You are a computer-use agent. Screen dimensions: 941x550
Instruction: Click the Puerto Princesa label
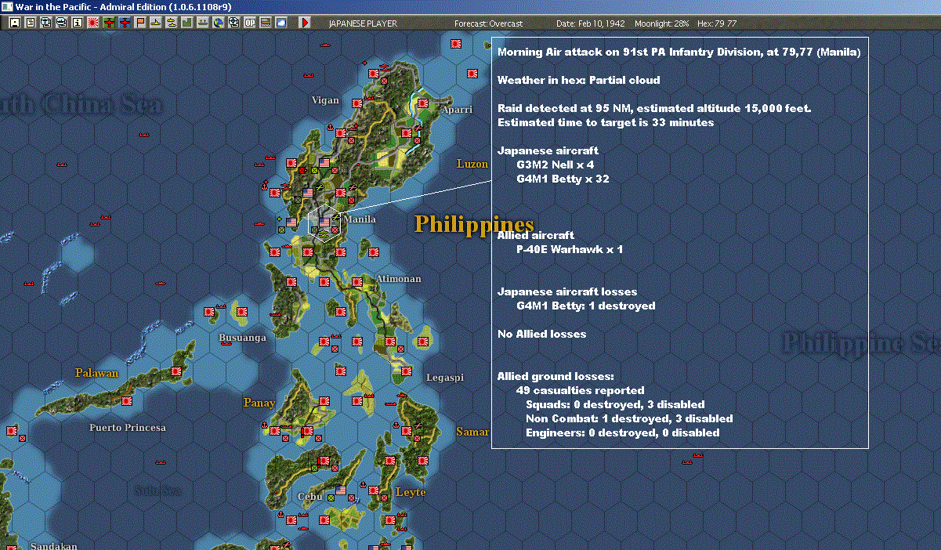(128, 428)
